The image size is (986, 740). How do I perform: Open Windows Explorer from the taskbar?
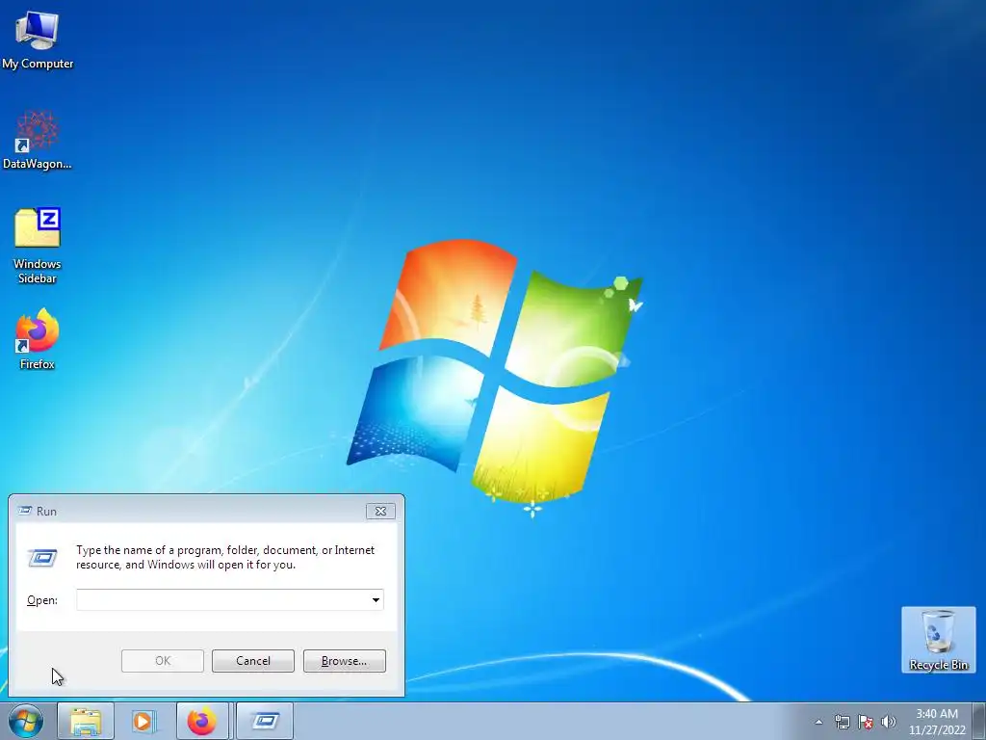point(86,721)
